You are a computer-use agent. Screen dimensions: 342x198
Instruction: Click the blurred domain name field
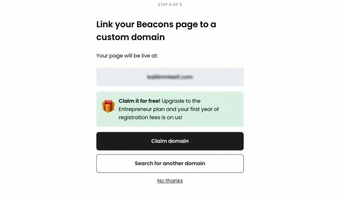pyautogui.click(x=170, y=77)
